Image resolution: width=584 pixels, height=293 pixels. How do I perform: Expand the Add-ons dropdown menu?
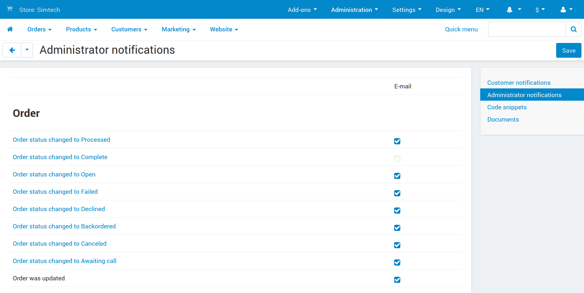[302, 10]
